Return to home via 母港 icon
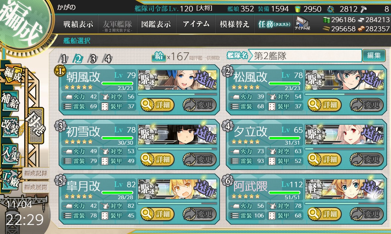Image resolution: width=391 pixels, height=234 pixels. click(x=35, y=125)
